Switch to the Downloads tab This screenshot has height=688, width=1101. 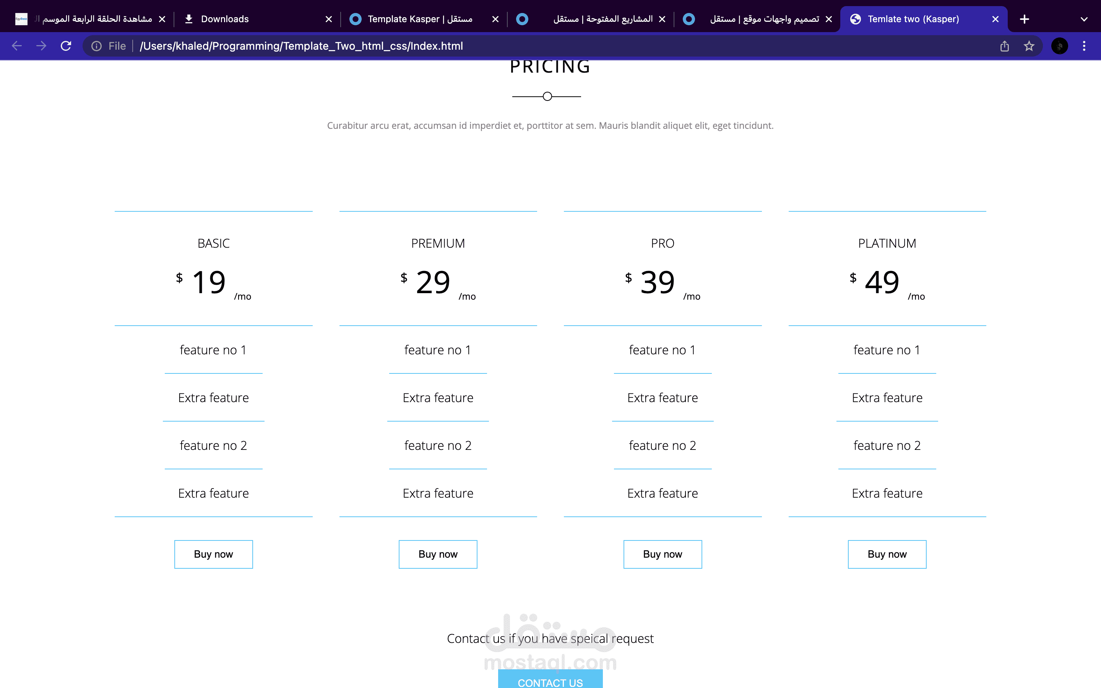coord(225,19)
